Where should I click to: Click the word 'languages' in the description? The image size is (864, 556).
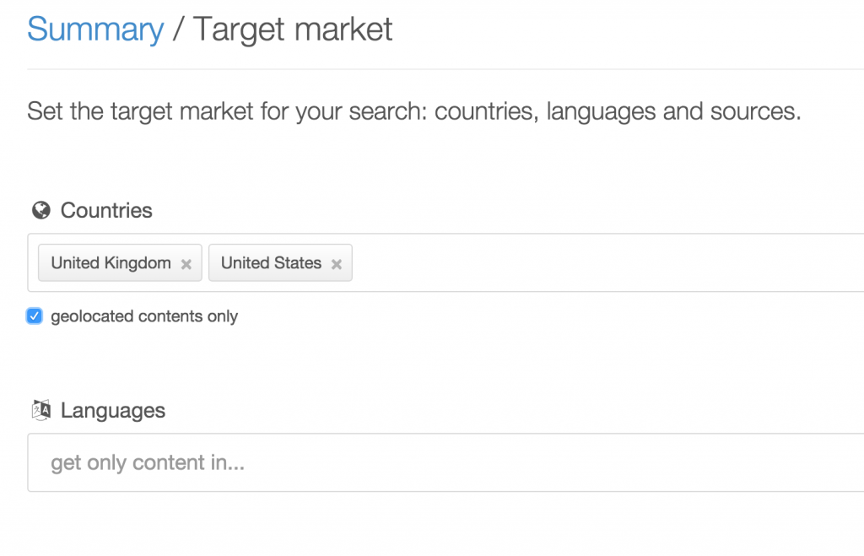pos(601,111)
